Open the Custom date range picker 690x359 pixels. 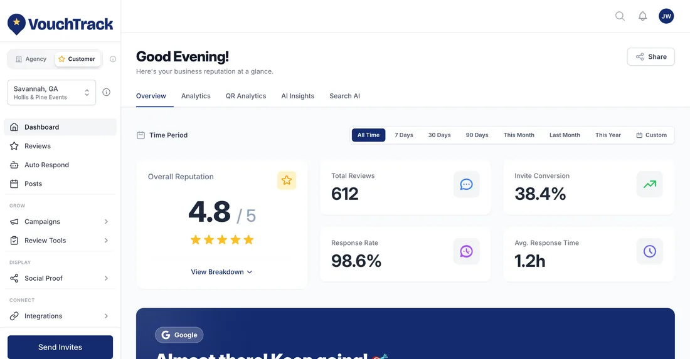coord(651,135)
